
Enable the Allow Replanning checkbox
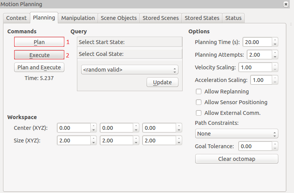(x=199, y=92)
